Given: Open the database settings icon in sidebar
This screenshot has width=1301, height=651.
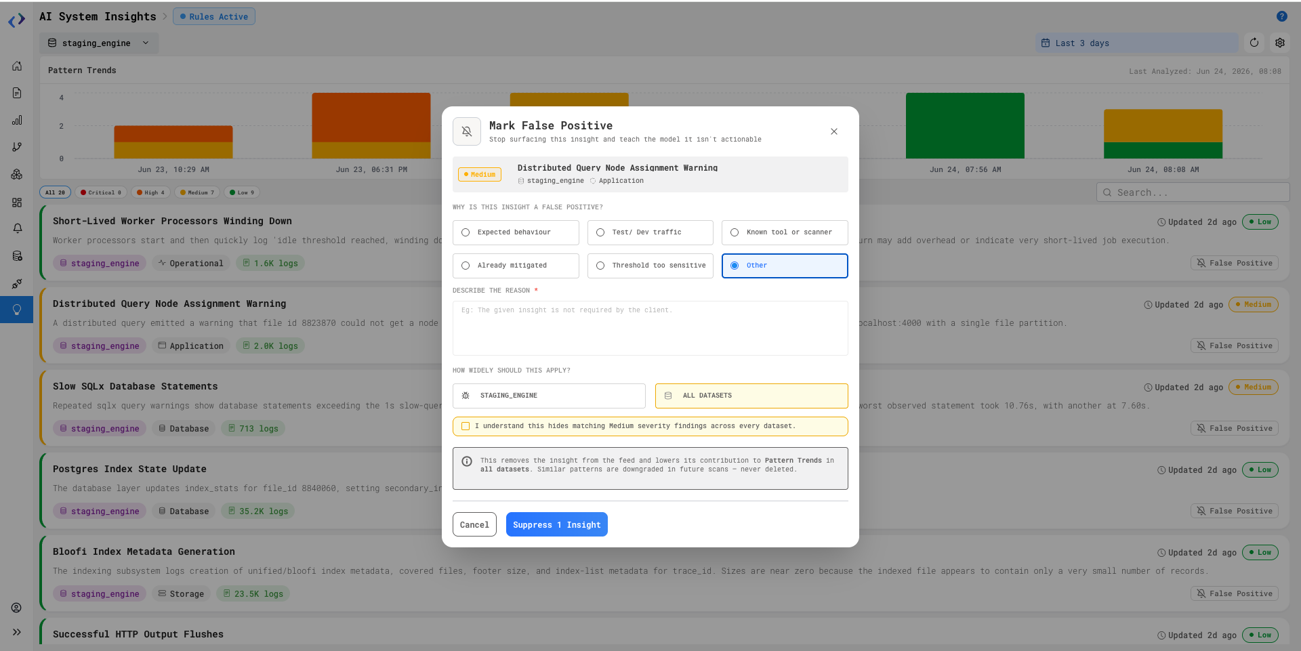Looking at the screenshot, I should pyautogui.click(x=17, y=256).
